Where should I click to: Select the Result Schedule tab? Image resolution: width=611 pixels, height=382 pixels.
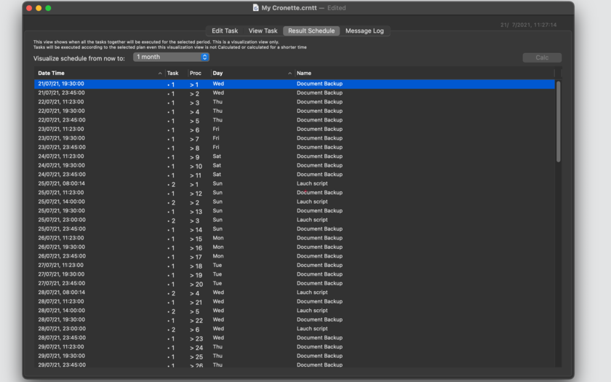tap(311, 31)
